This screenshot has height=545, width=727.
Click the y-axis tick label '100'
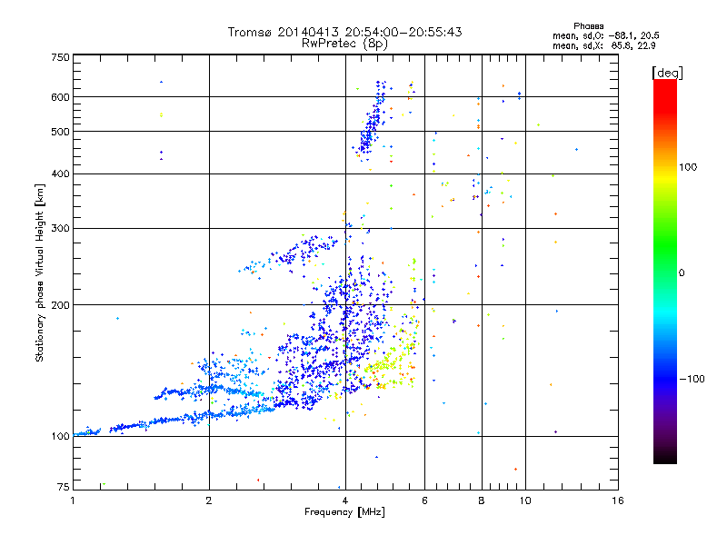(x=60, y=436)
